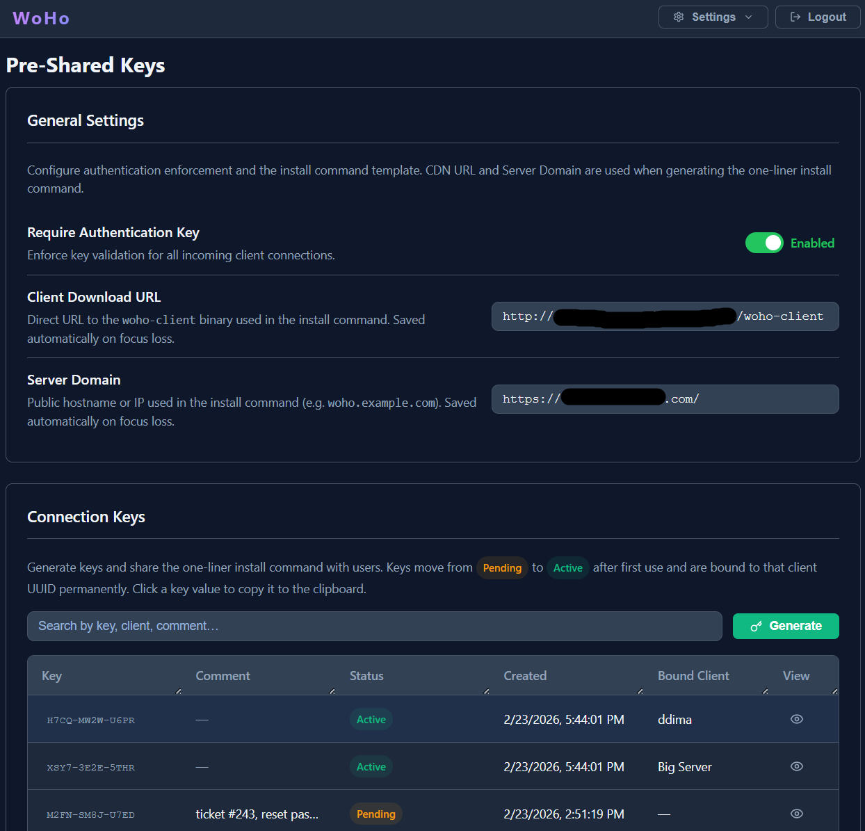Click the Logout button

(x=818, y=17)
